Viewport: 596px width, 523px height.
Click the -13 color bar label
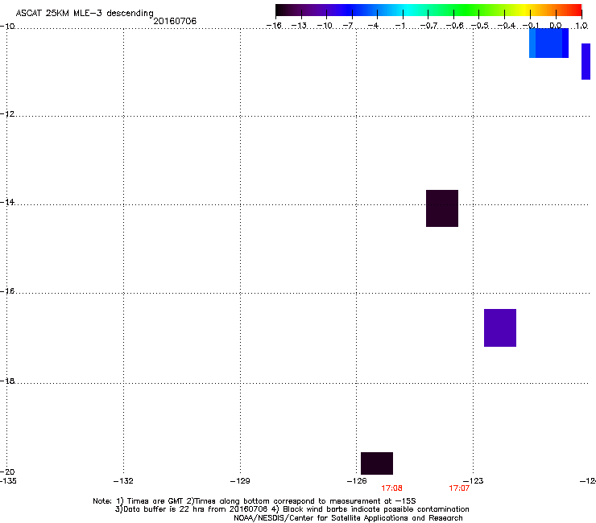coord(299,26)
